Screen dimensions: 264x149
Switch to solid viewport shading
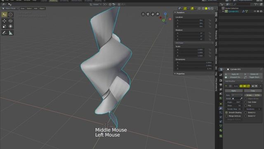click(206, 8)
